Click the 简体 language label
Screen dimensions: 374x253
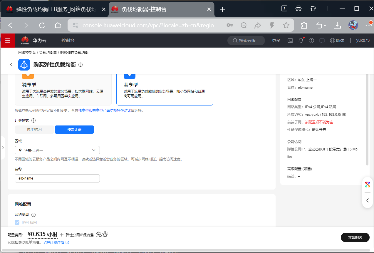click(x=340, y=41)
